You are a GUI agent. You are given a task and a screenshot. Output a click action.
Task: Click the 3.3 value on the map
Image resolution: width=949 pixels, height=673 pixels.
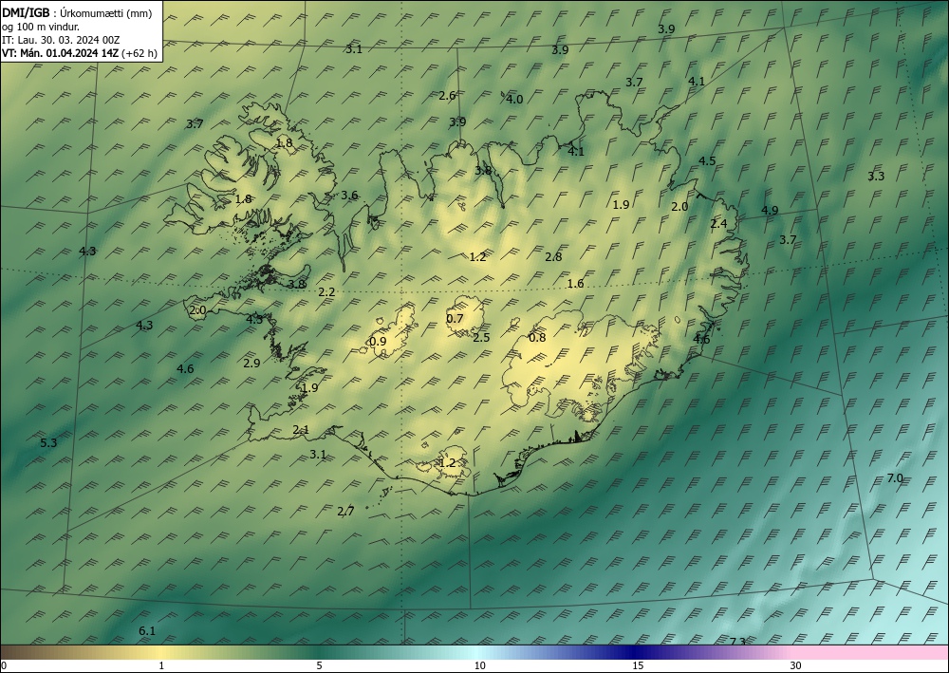pyautogui.click(x=876, y=177)
